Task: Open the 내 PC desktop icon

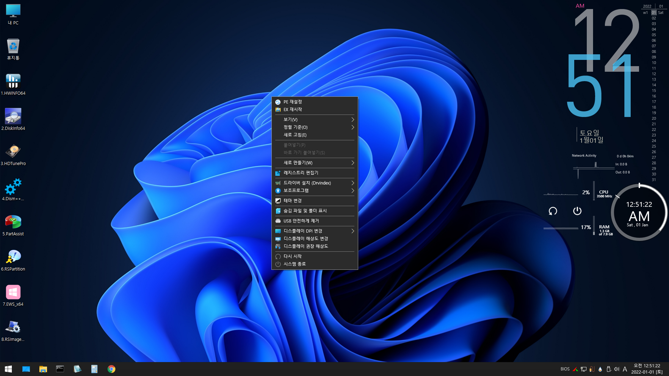Action: click(13, 14)
